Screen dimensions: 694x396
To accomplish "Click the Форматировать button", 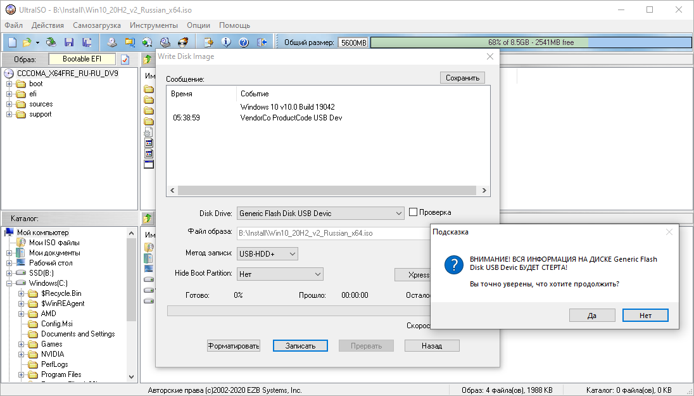I will click(x=234, y=345).
